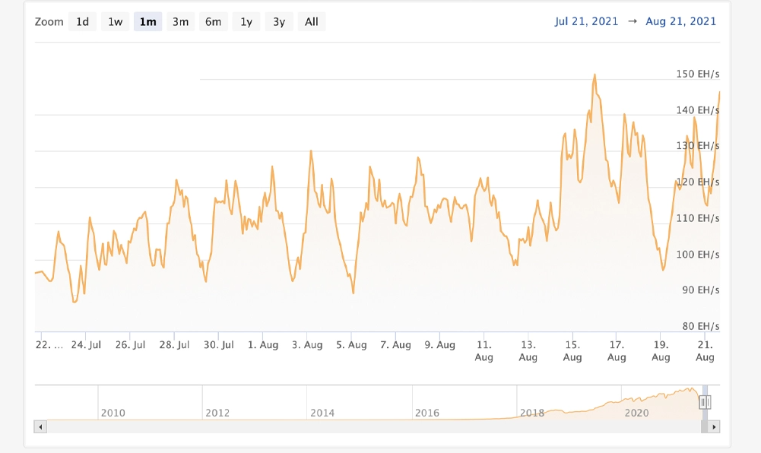This screenshot has width=761, height=453.
Task: Show All time range data
Action: coord(312,22)
